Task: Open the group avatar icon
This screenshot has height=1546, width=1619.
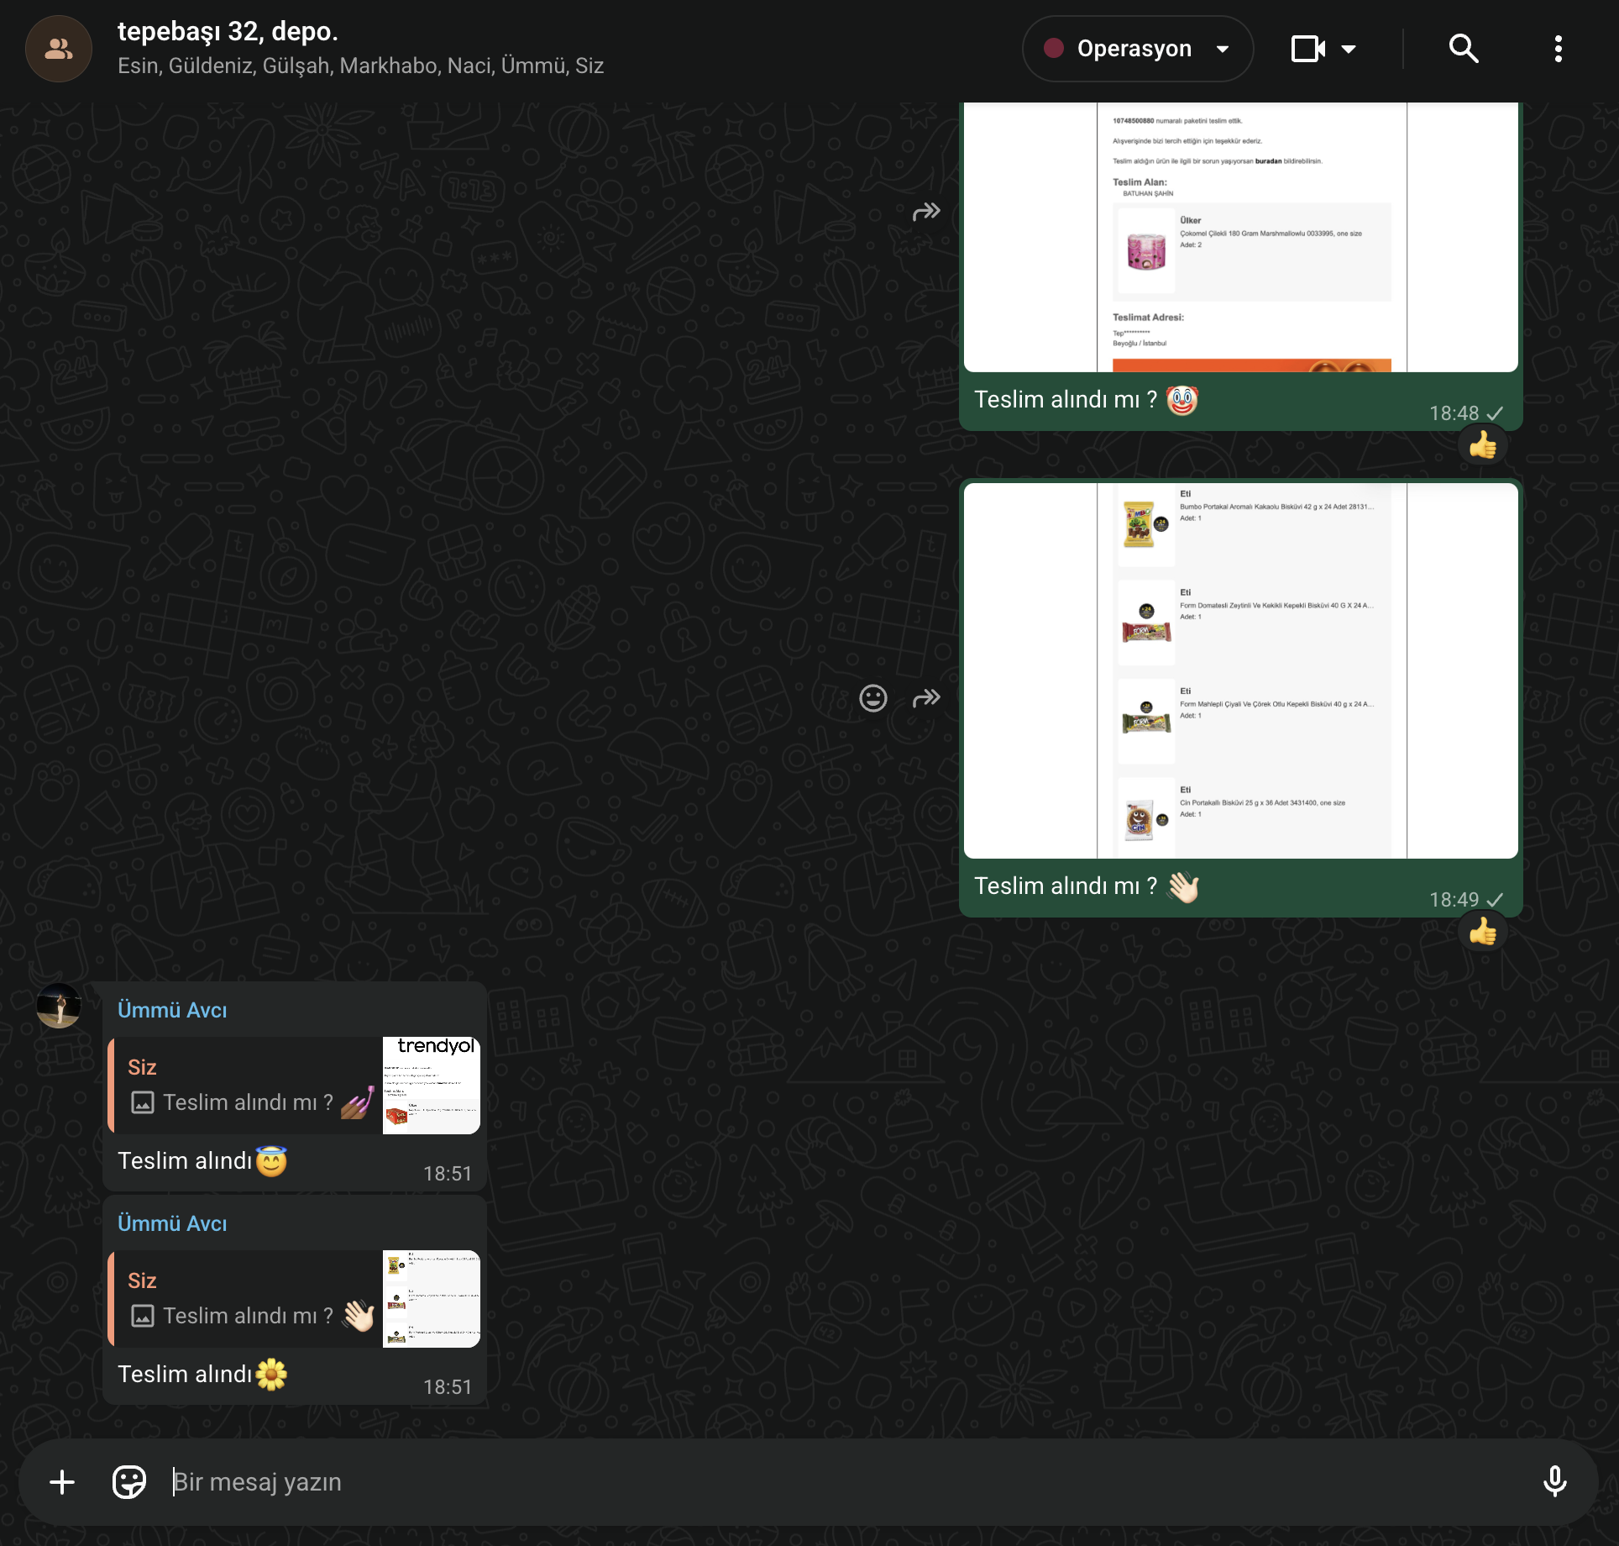Action: pos(58,49)
